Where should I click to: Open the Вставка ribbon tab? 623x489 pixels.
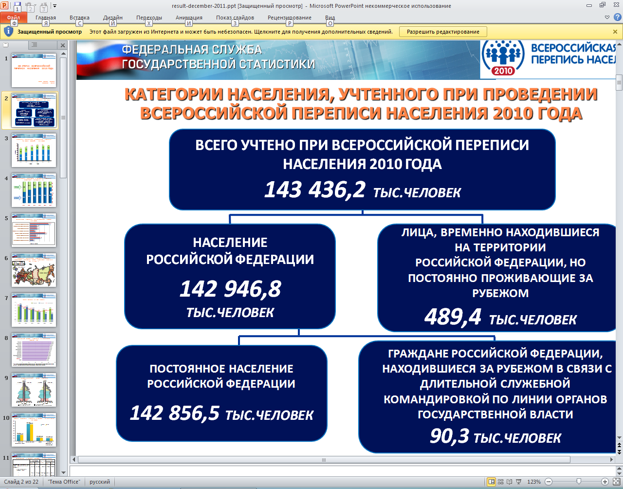(x=79, y=18)
